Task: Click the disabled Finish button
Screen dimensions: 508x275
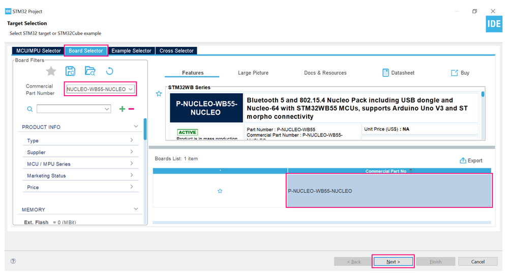Action: tap(435, 261)
